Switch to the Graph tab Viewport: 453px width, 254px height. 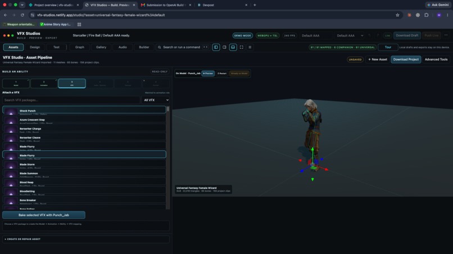tap(80, 47)
